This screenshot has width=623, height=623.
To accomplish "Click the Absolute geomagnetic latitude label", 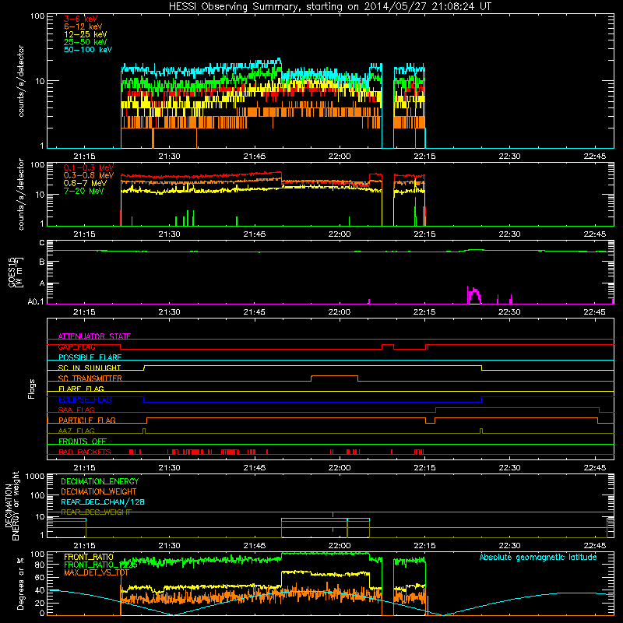I will [x=538, y=557].
